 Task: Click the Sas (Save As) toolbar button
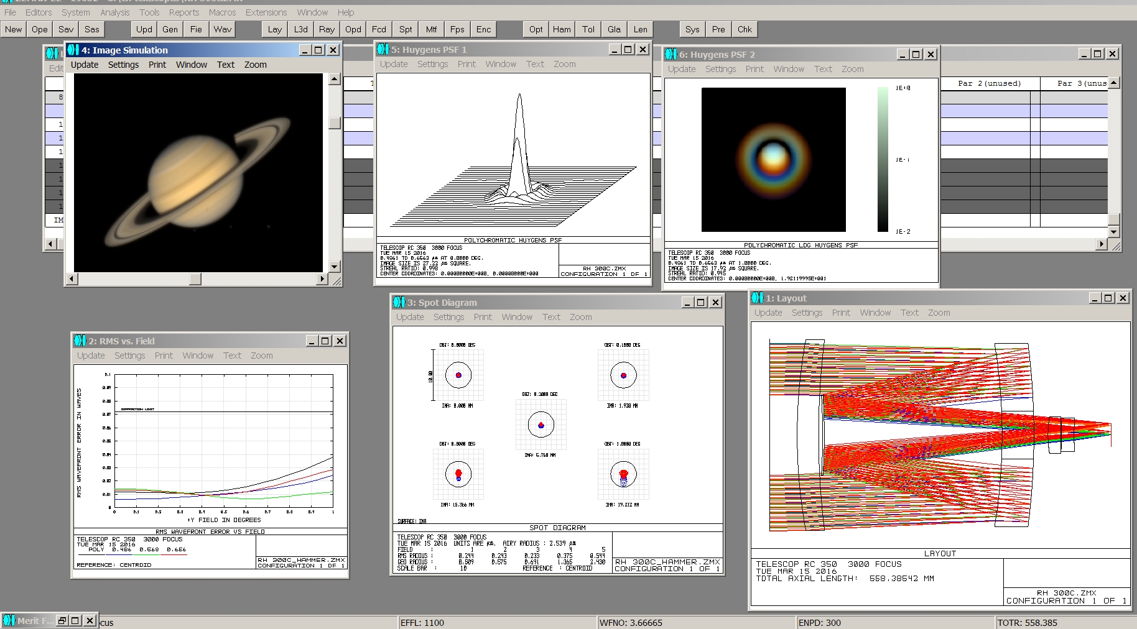coord(92,29)
